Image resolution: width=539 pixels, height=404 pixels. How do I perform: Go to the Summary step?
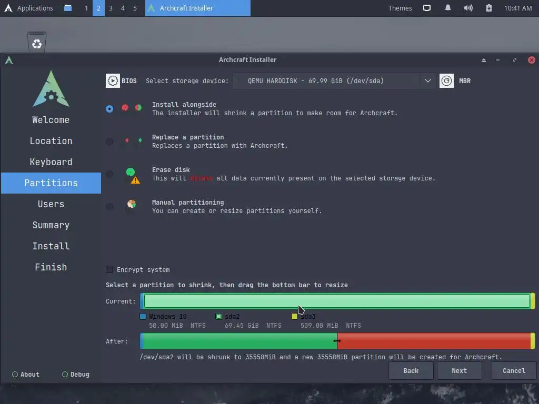[51, 225]
